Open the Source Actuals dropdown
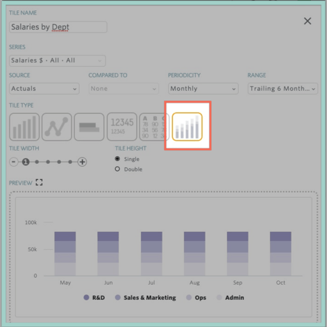Viewport: 327px width, 327px height. coord(44,89)
